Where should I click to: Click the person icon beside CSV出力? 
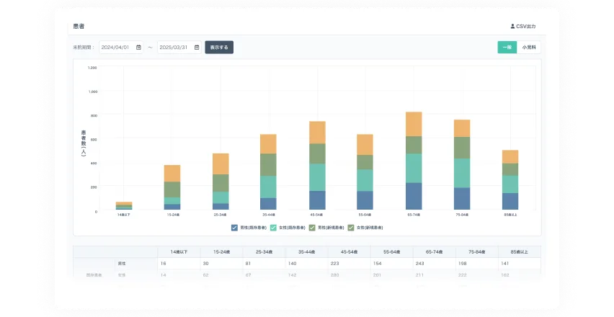[512, 26]
